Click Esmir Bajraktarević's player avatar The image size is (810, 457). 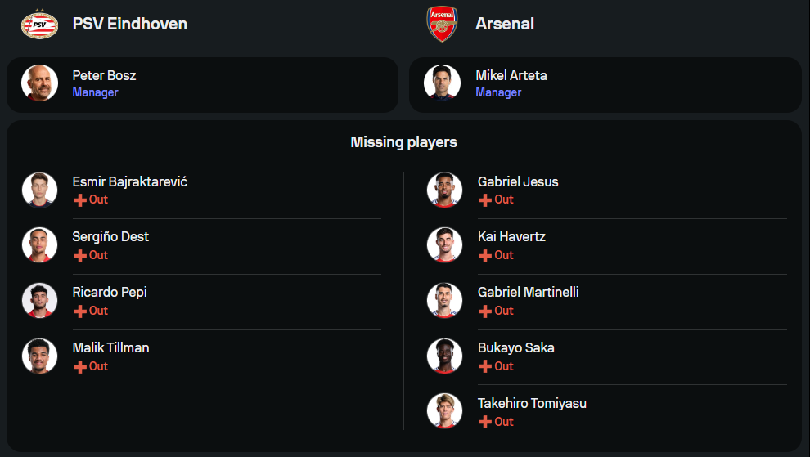[x=39, y=190]
